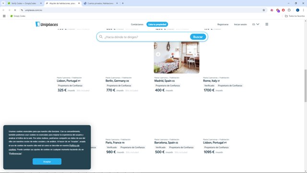Open the pink shopping extension icon
The width and height of the screenshot is (307, 173).
click(272, 10)
